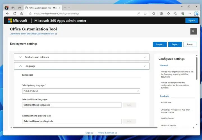Click the horizontal scrollbar thumb
Screen dimensions: 202x140
click(x=85, y=127)
